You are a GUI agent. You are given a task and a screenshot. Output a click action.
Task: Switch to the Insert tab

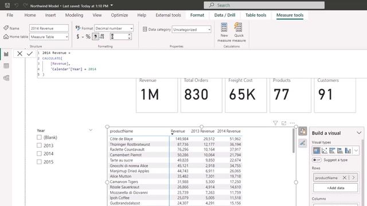click(50, 15)
